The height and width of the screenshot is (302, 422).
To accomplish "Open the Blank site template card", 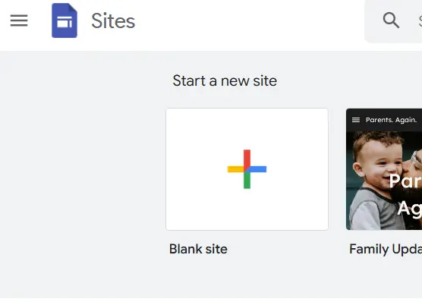I will (x=247, y=169).
